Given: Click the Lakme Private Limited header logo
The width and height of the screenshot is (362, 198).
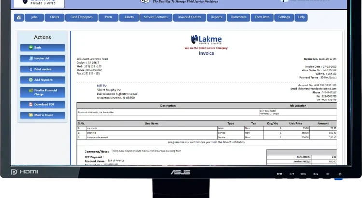Looking at the screenshot, I should (39, 3).
